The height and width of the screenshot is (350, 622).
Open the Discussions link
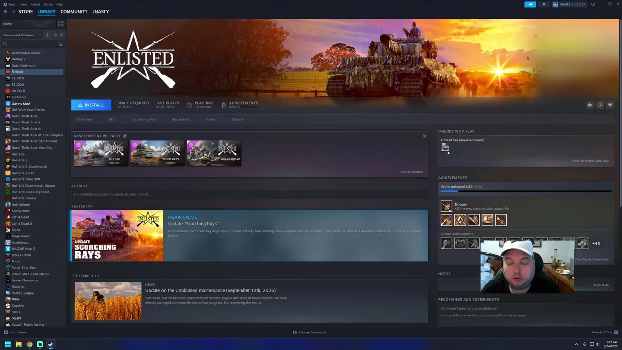[x=180, y=119]
